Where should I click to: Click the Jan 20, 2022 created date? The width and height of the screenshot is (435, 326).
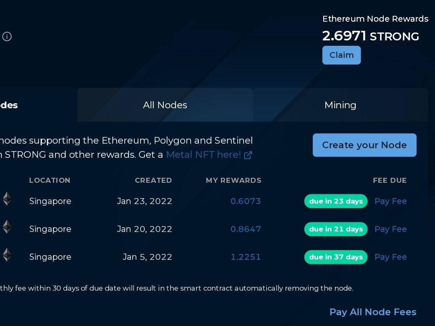pyautogui.click(x=145, y=229)
